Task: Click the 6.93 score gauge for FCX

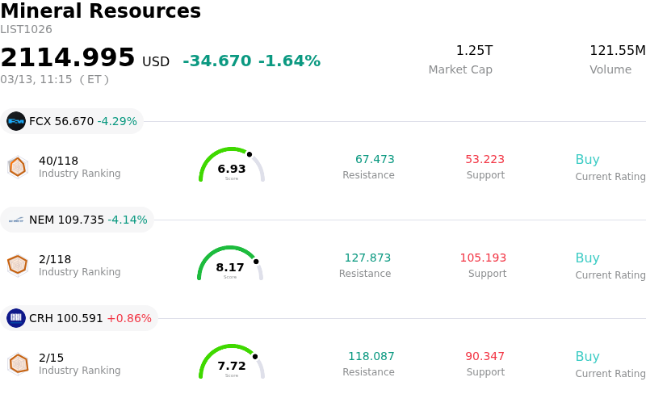Action: (232, 166)
